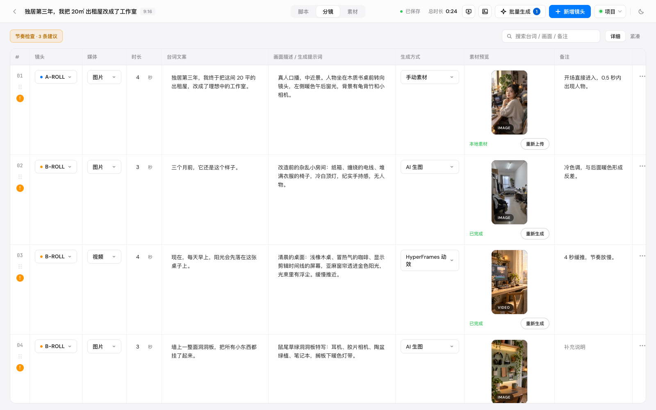
Task: Open the preview playback icon button
Action: (469, 11)
